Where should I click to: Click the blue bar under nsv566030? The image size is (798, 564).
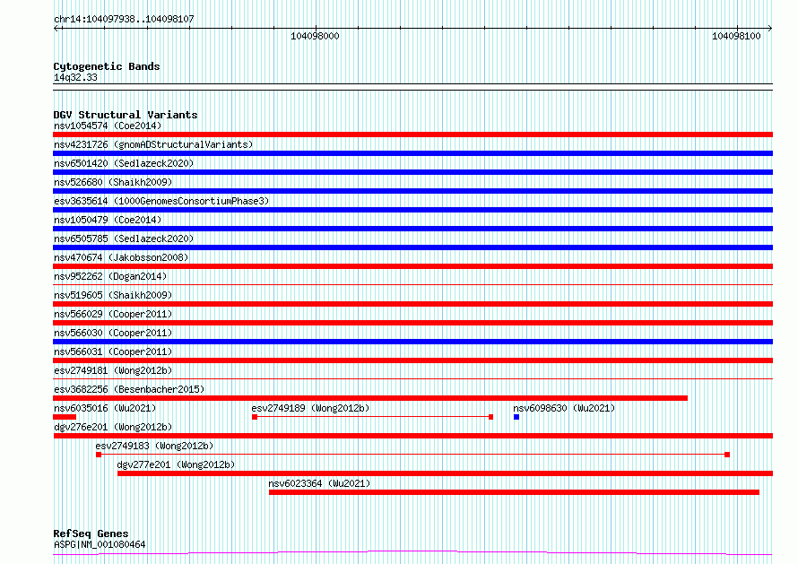tap(412, 342)
